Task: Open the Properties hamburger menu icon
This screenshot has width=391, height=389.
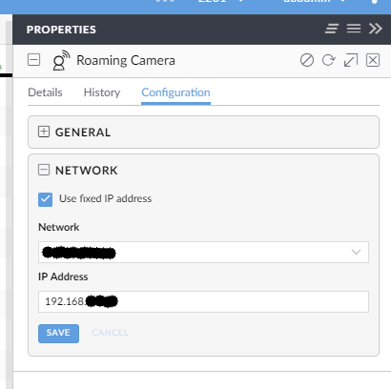Action: click(354, 29)
